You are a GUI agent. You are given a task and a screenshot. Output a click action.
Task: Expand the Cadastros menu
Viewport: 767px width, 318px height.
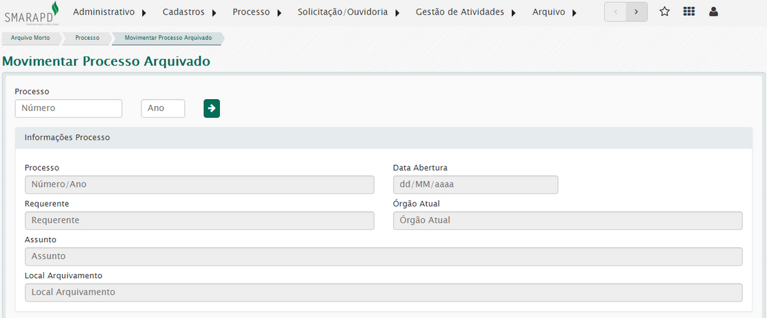190,12
